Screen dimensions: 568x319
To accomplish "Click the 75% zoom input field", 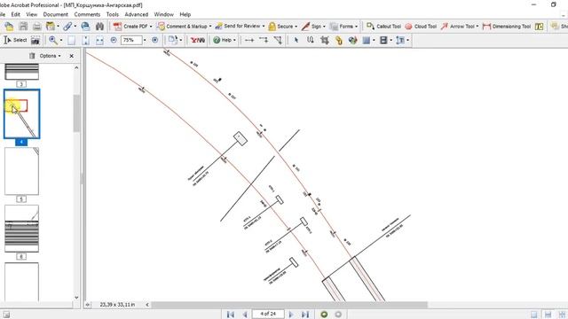I will tap(131, 40).
